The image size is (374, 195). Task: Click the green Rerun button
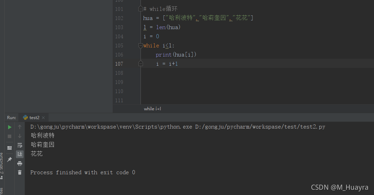pyautogui.click(x=10, y=127)
